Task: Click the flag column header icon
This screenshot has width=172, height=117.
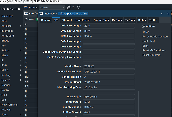Action: 26,24
